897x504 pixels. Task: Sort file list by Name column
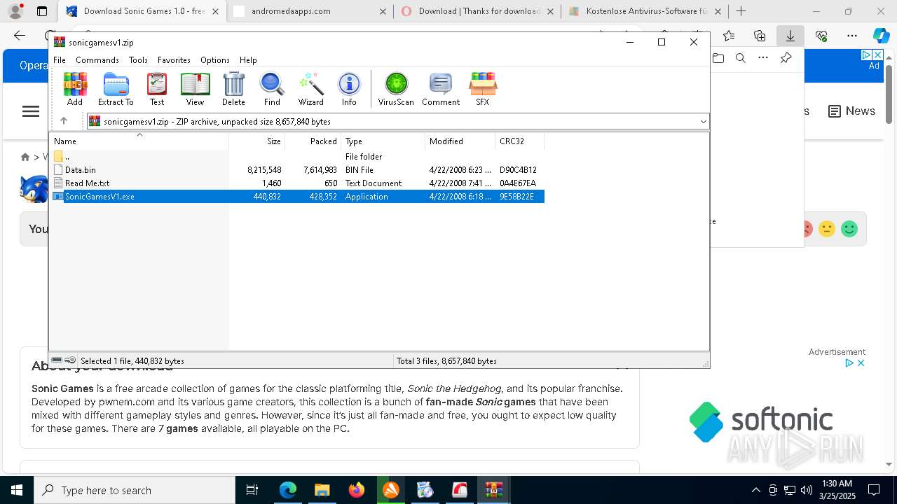139,141
